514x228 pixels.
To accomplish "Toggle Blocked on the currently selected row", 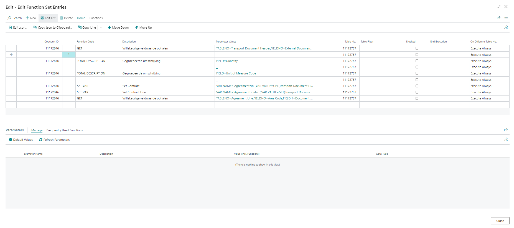I will pos(417,55).
